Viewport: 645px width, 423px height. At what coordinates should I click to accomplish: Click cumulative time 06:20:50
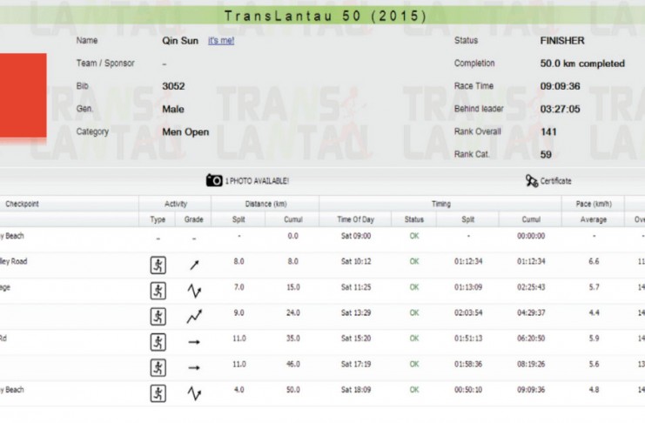[x=531, y=339]
